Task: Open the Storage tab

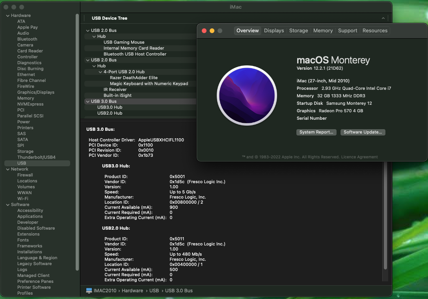Action: (298, 31)
